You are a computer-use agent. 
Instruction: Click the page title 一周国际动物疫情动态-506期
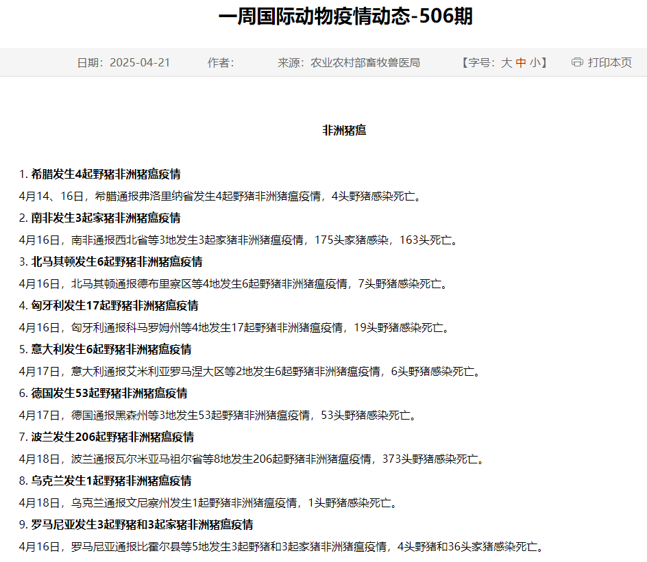click(x=345, y=16)
